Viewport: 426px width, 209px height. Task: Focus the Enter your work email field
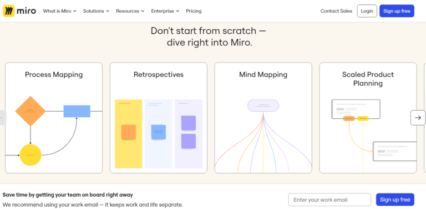click(329, 200)
